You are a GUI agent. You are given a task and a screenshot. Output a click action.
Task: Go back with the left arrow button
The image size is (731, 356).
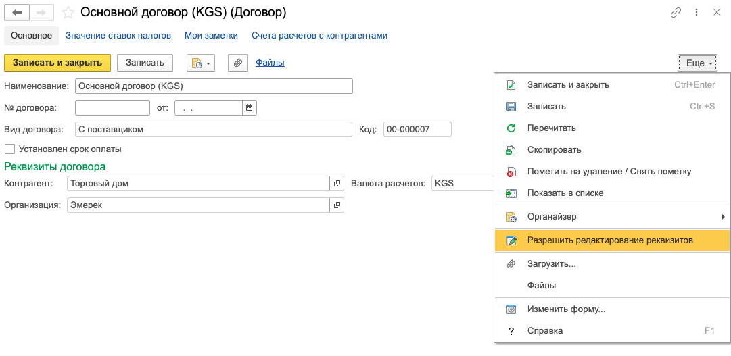[18, 13]
